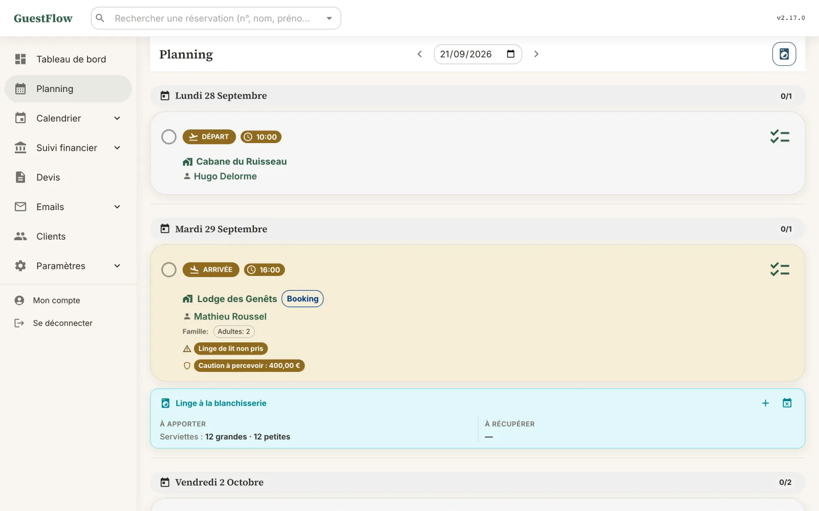Go to Tableau de bord
This screenshot has width=819, height=511.
68,59
